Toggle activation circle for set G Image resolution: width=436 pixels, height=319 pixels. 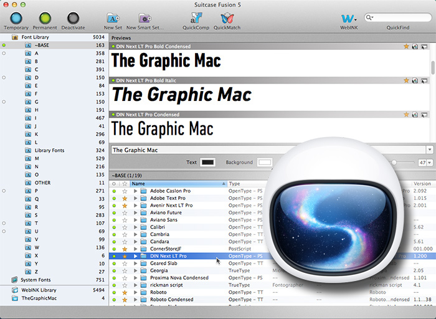(x=4, y=102)
